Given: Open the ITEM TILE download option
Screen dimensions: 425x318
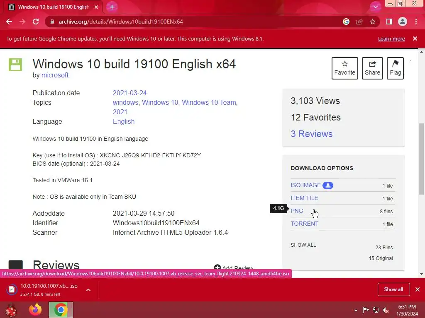Looking at the screenshot, I should (x=304, y=198).
